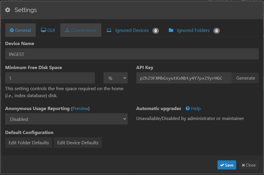Close the Settings dialog
The width and height of the screenshot is (264, 175).
coord(248,165)
